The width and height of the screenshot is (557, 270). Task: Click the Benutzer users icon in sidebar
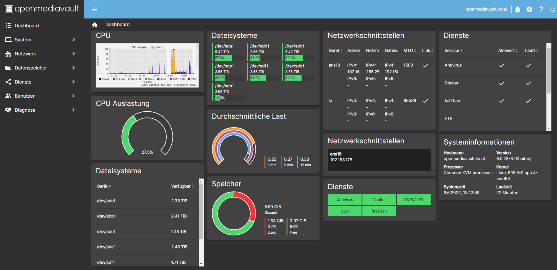coord(8,96)
